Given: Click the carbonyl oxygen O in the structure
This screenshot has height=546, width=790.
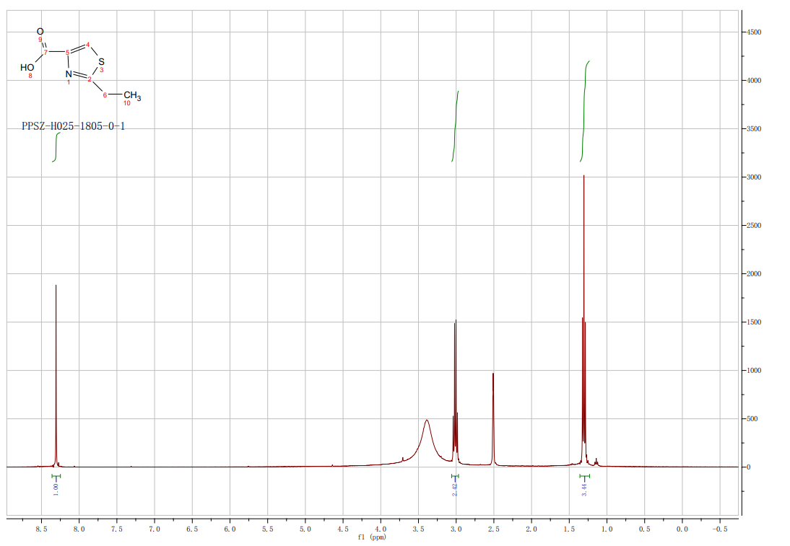Looking at the screenshot, I should click(x=40, y=31).
